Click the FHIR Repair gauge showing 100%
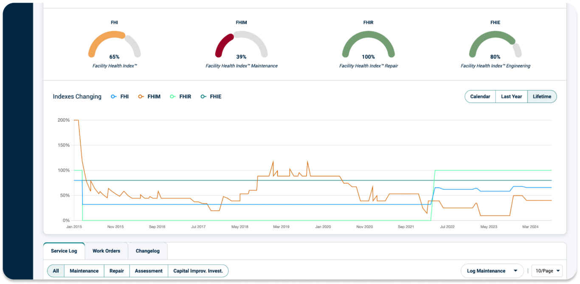The height and width of the screenshot is (284, 580). click(368, 44)
